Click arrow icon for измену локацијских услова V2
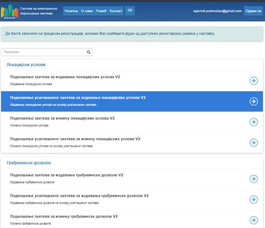This screenshot has width=265, height=228. point(254,122)
